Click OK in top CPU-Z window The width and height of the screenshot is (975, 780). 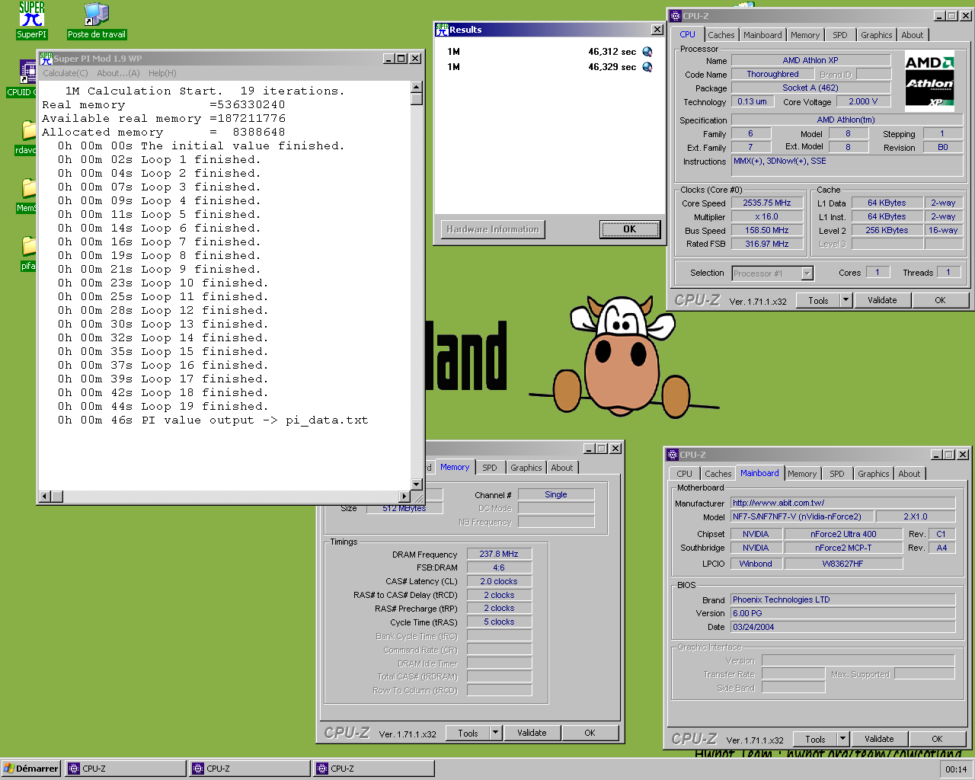coord(940,300)
